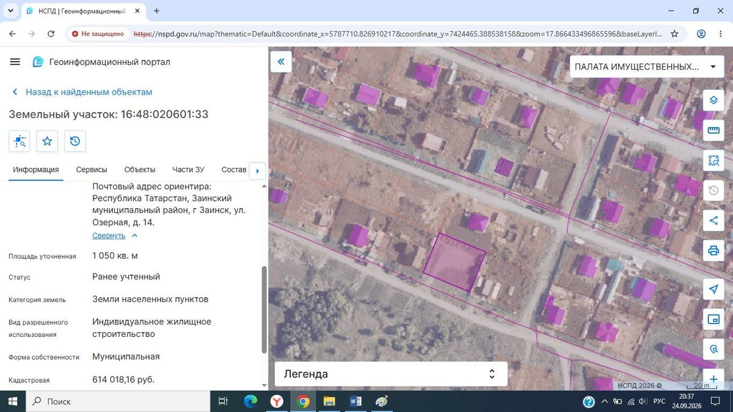
Task: Open the Части ЗУ tab
Action: click(188, 170)
